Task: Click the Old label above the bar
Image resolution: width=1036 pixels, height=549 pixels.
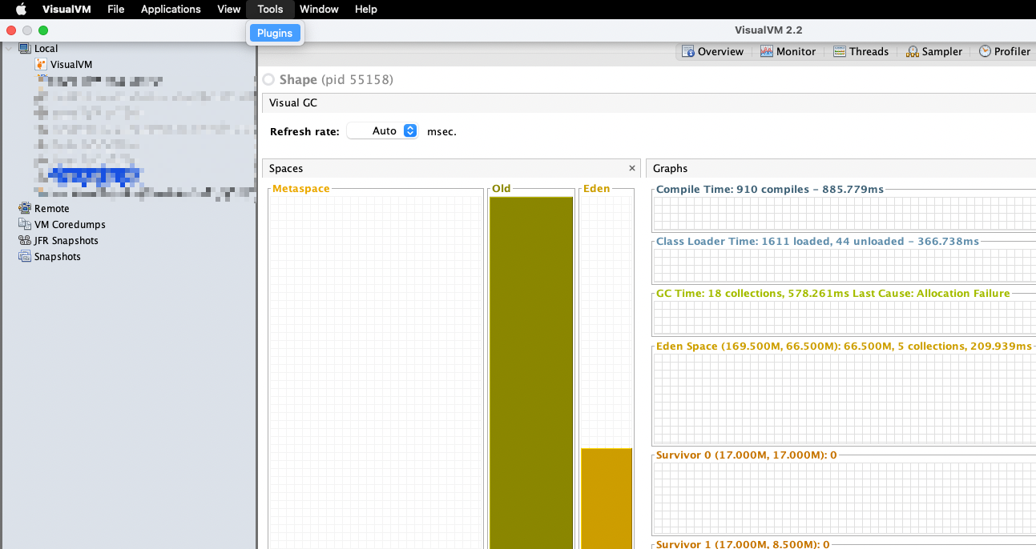Action: click(502, 189)
